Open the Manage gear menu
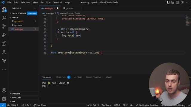The height and width of the screenshot is (107, 191). pos(4,99)
